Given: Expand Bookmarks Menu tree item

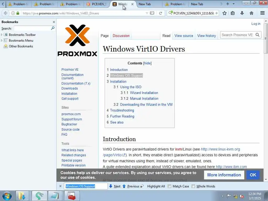Looking at the screenshot, I should (2, 41).
